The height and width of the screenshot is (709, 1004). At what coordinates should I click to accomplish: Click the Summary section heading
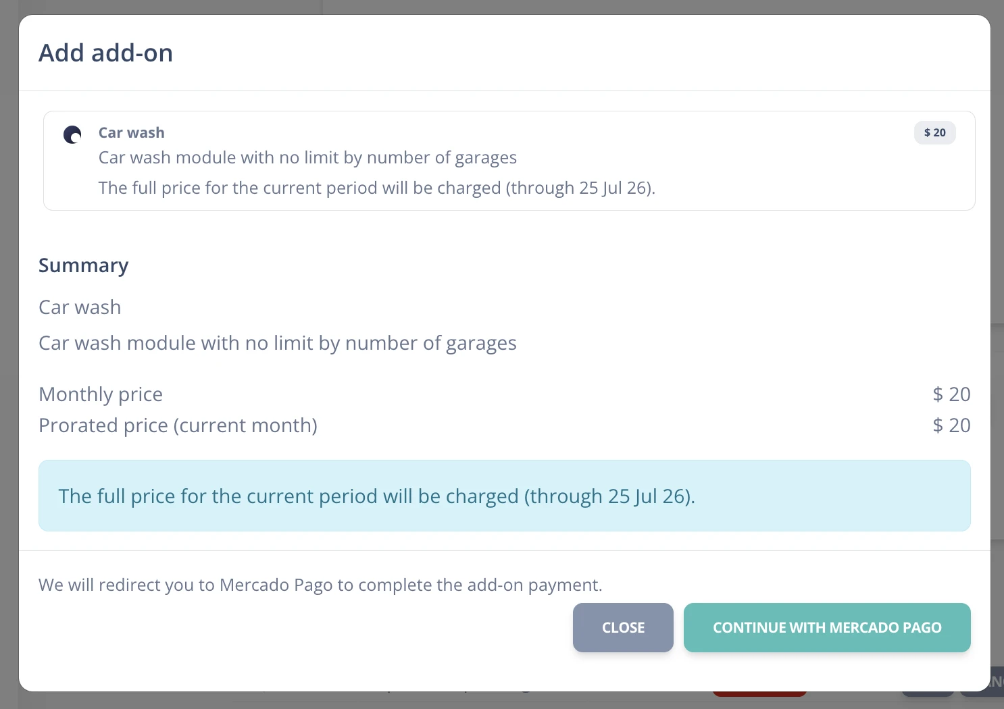click(x=83, y=265)
